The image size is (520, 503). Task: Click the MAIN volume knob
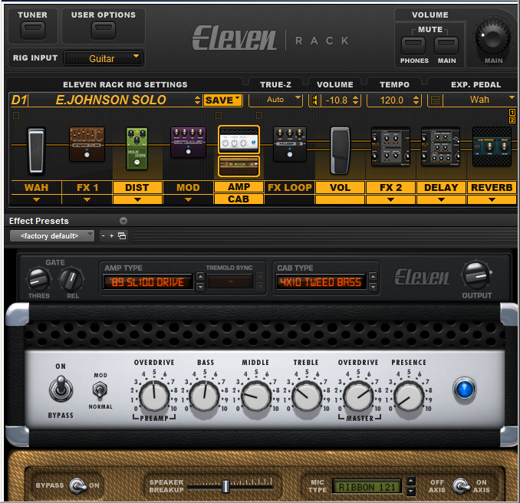pos(493,37)
